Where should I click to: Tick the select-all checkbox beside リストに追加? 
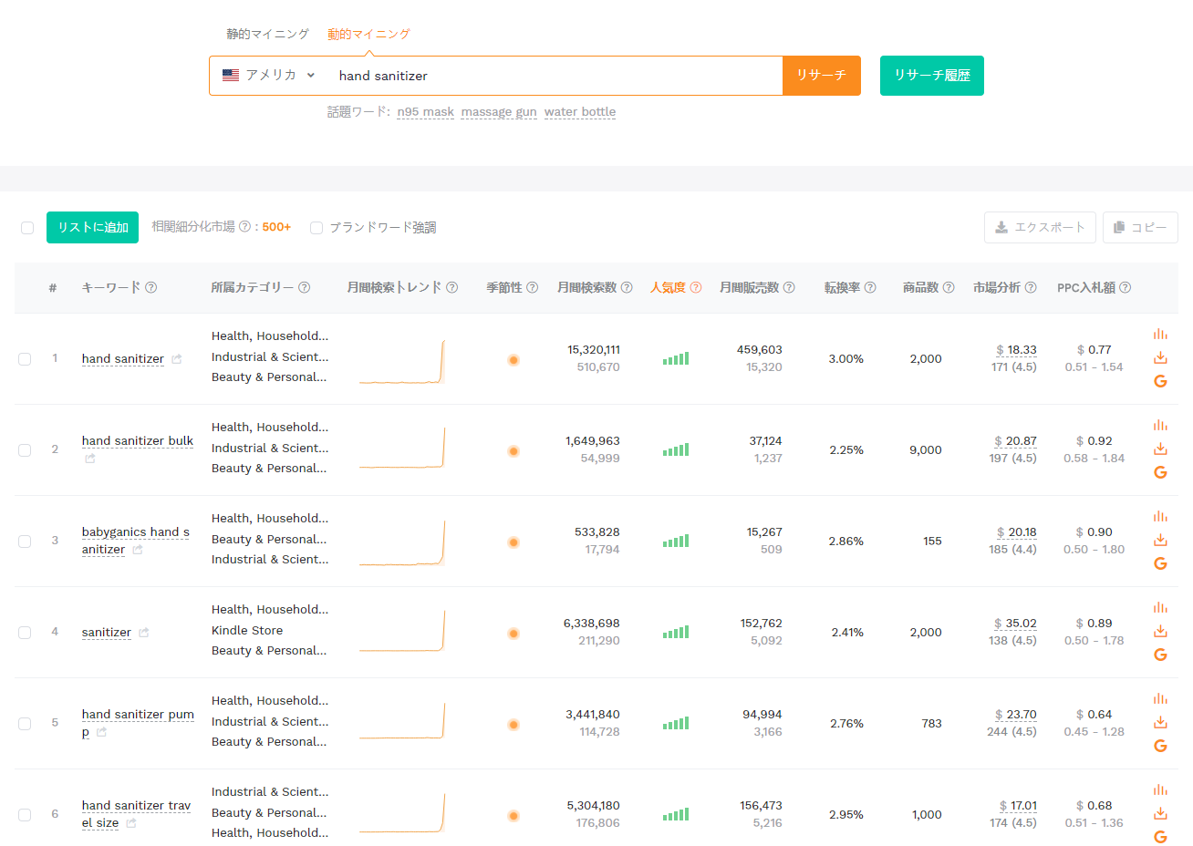point(27,228)
